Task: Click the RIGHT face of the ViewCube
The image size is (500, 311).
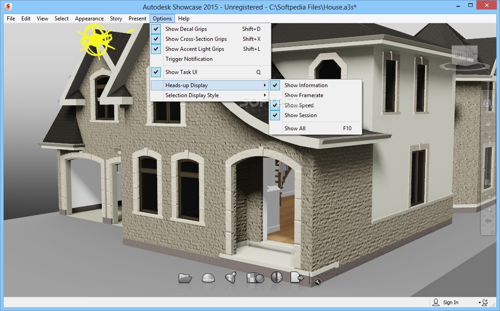Action: pos(472,55)
